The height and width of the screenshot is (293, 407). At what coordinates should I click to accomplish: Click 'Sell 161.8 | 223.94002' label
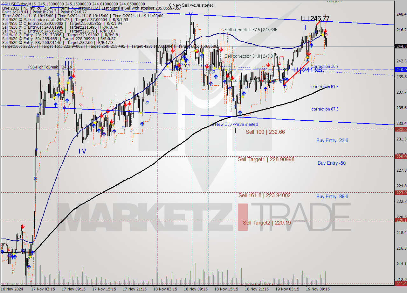(265, 195)
